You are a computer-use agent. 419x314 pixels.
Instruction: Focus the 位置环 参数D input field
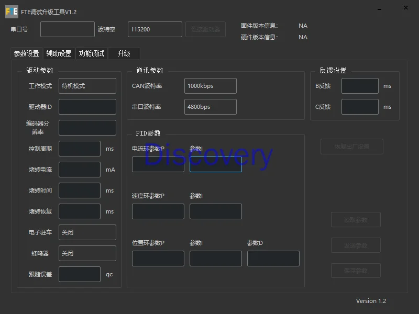click(x=273, y=259)
